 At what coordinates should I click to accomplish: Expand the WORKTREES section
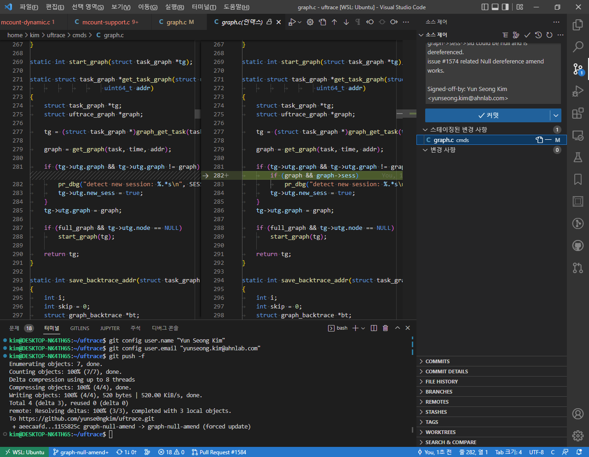click(x=491, y=432)
